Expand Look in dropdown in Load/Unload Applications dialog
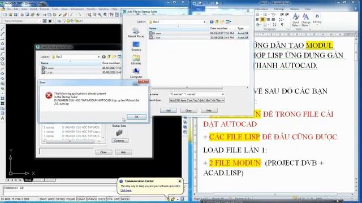 (x=98, y=56)
